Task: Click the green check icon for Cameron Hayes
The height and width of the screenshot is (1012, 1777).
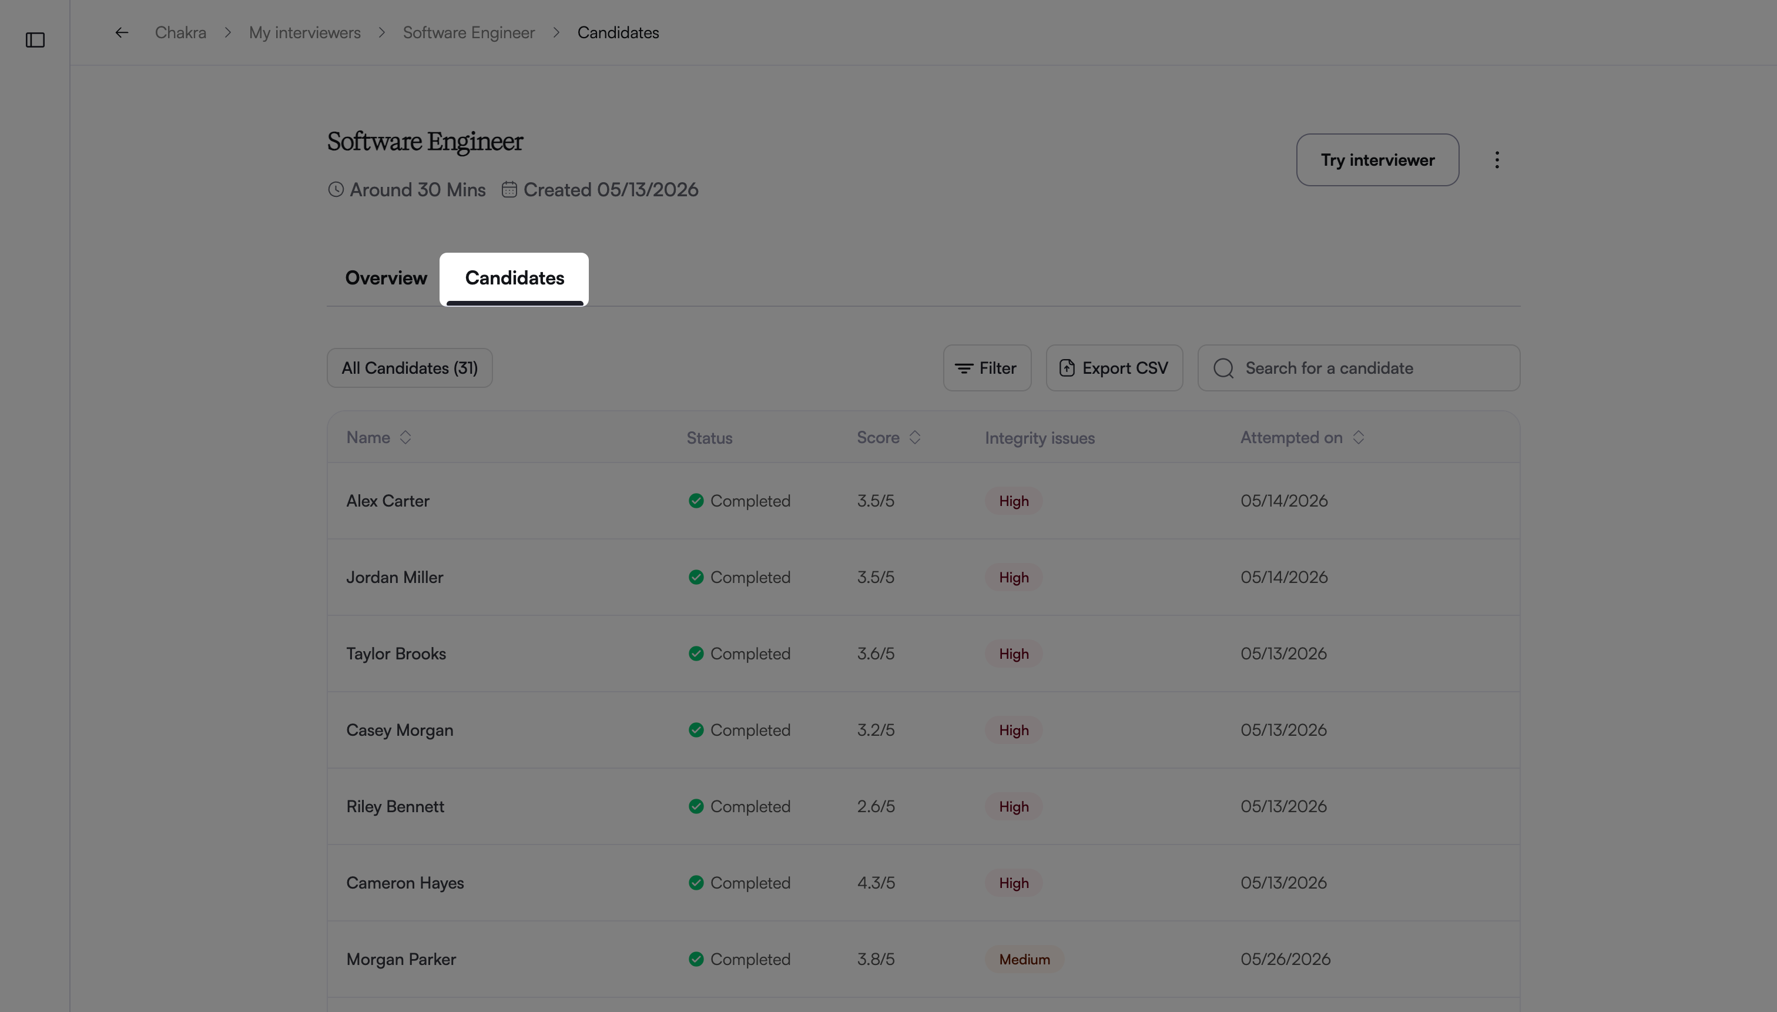Action: pos(696,883)
